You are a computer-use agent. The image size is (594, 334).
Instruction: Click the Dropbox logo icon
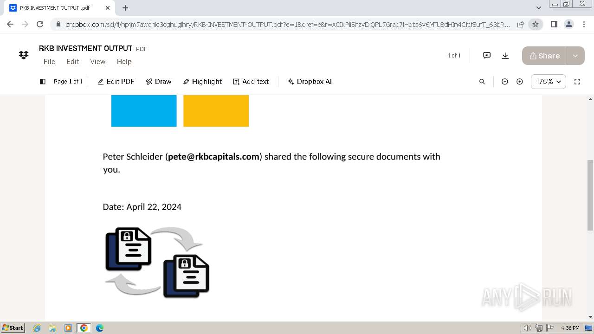[x=24, y=55]
